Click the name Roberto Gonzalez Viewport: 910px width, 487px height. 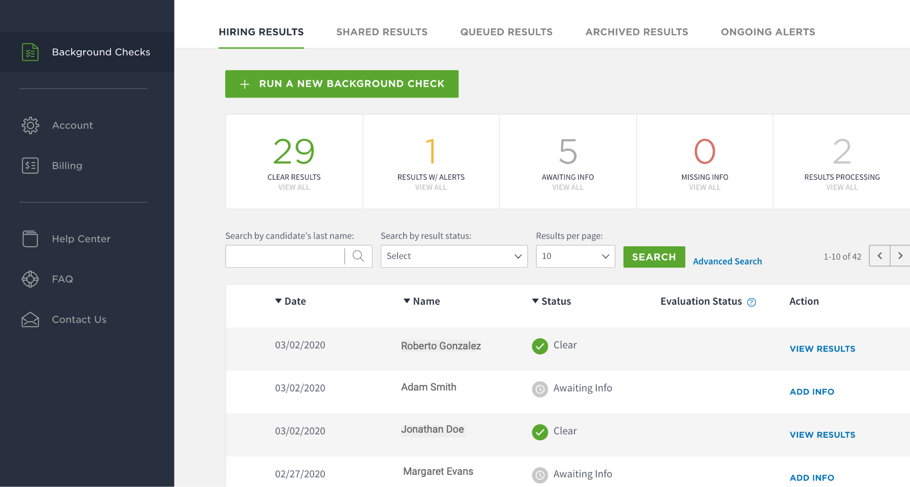click(x=441, y=346)
